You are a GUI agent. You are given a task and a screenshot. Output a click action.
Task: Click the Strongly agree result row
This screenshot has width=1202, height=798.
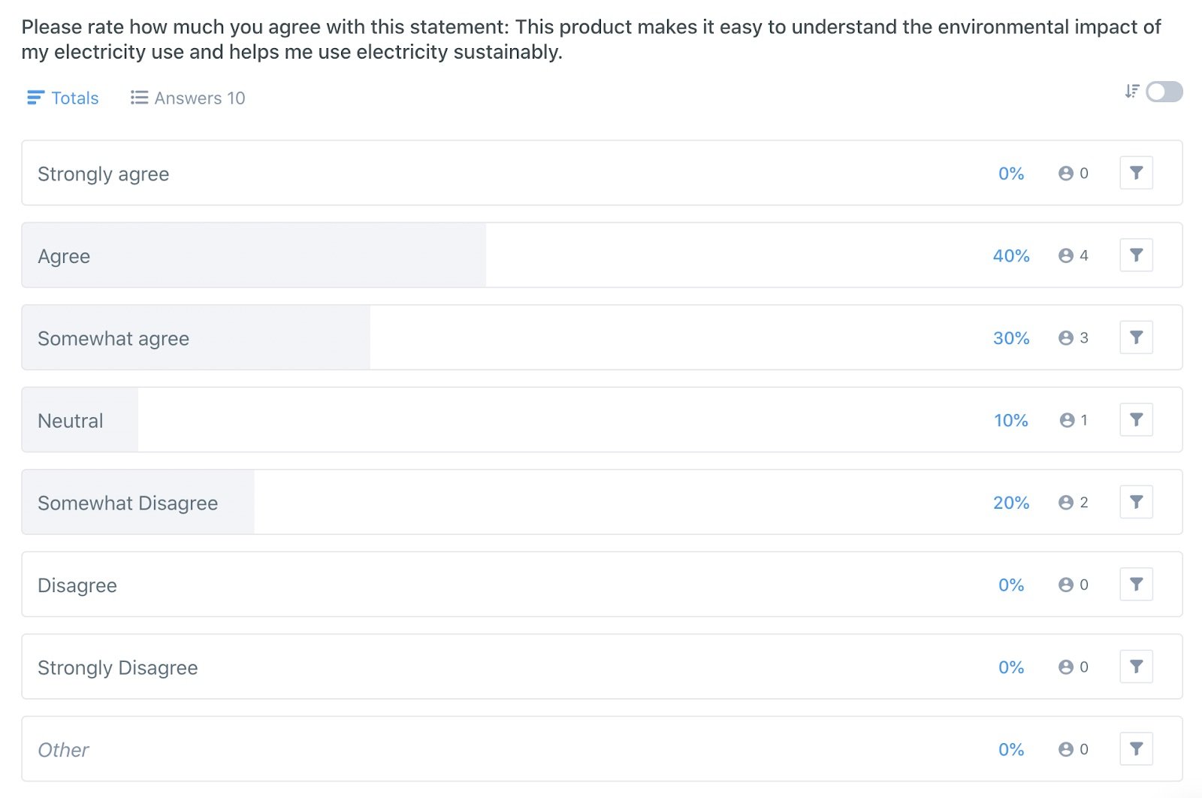(x=602, y=173)
